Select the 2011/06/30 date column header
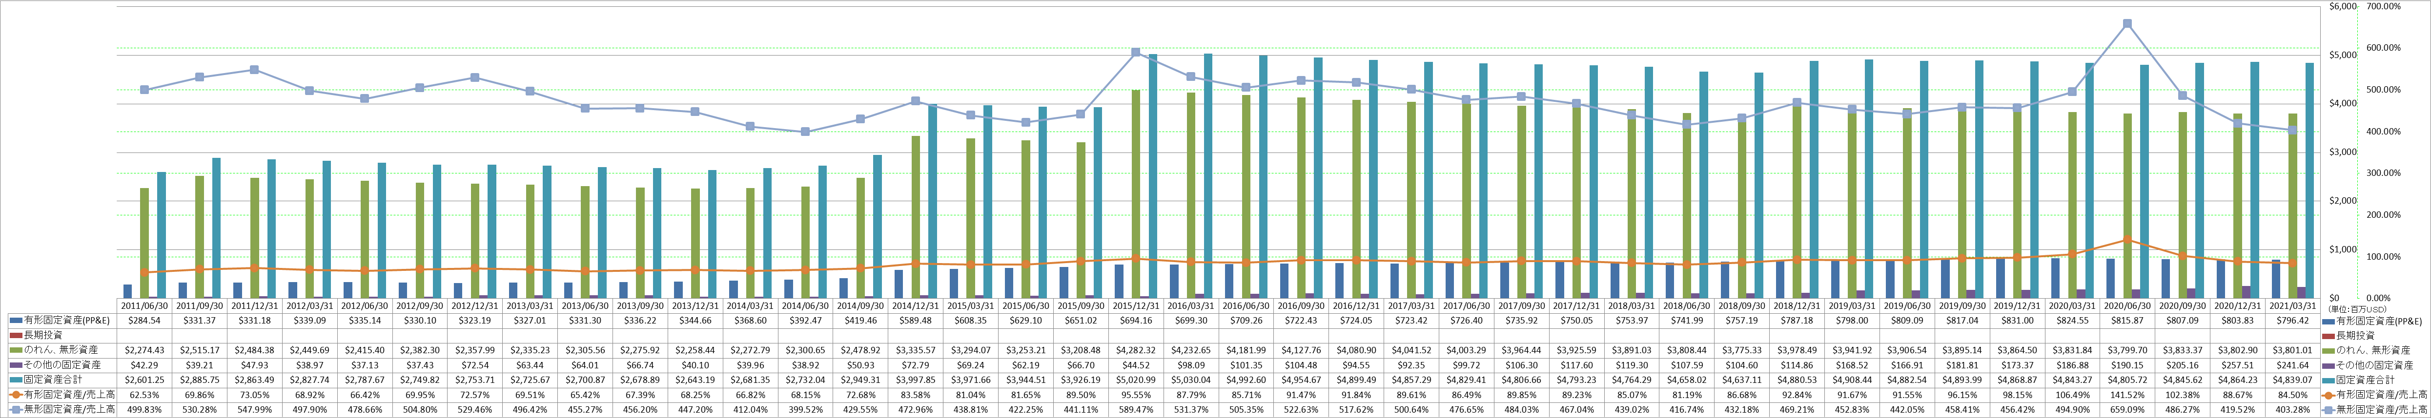Image resolution: width=2431 pixels, height=418 pixels. tap(144, 306)
